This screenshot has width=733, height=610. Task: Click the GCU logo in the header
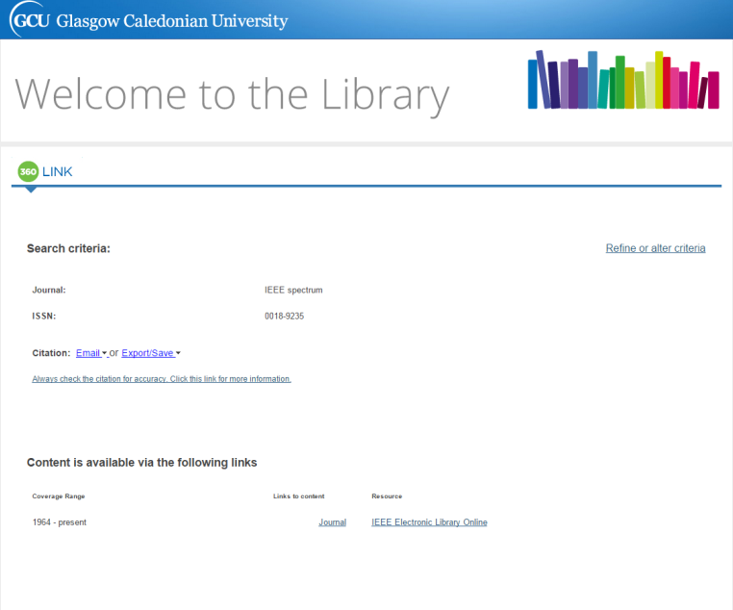pyautogui.click(x=29, y=19)
